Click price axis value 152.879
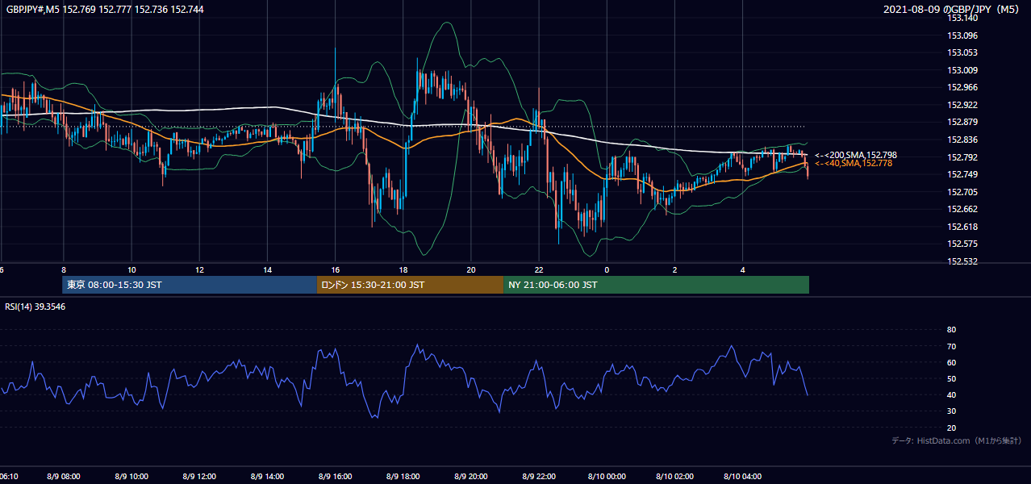 point(962,122)
